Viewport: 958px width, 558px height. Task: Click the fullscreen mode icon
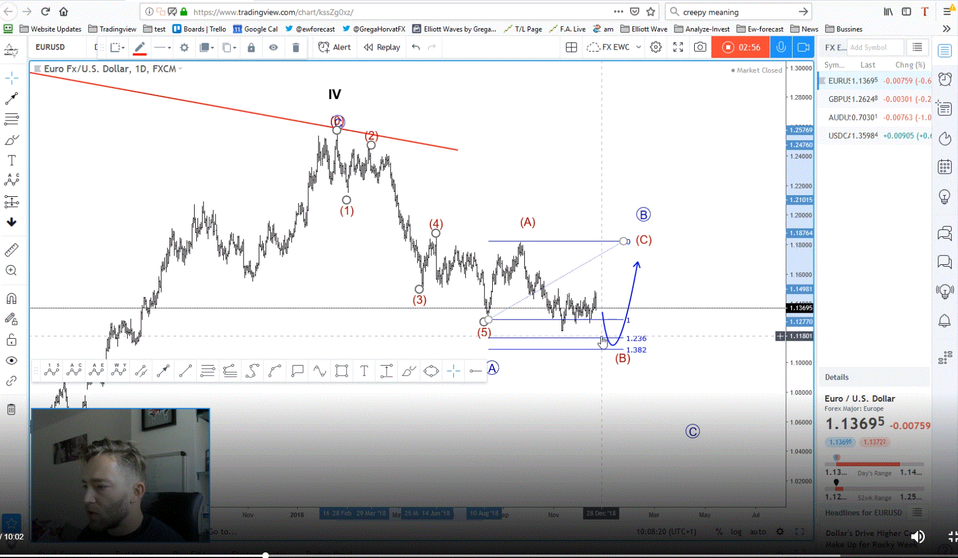[678, 47]
